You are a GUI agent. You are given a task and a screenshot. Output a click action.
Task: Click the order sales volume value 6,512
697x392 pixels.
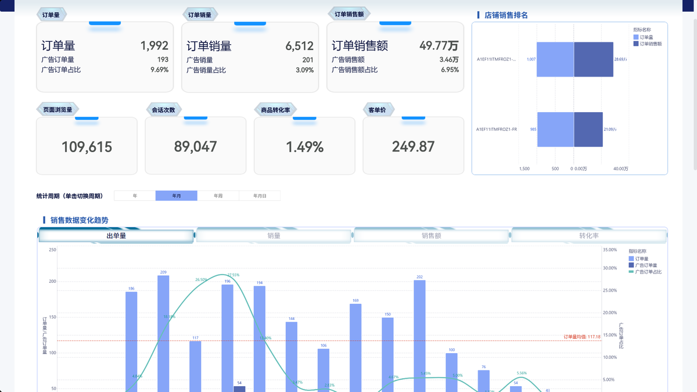pyautogui.click(x=300, y=46)
